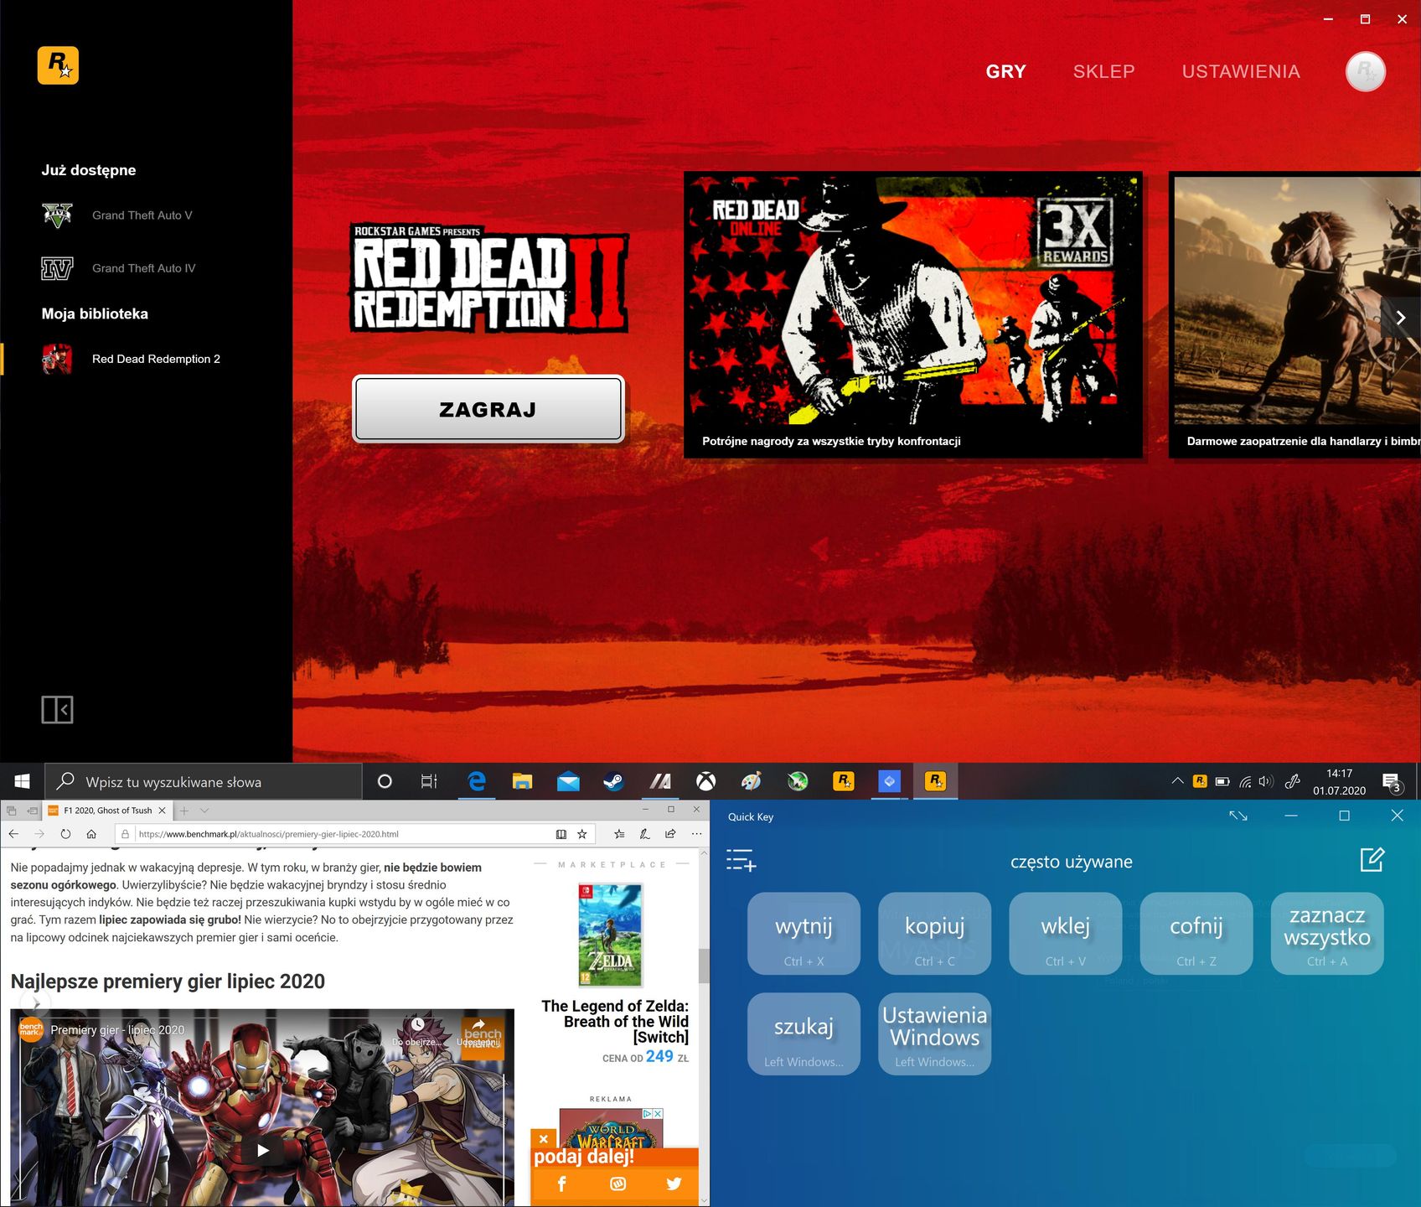The image size is (1421, 1207).
Task: Share article on Facebook
Action: [x=562, y=1184]
